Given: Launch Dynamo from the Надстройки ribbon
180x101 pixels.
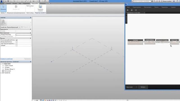Looking at the screenshot, I should click(16, 8).
